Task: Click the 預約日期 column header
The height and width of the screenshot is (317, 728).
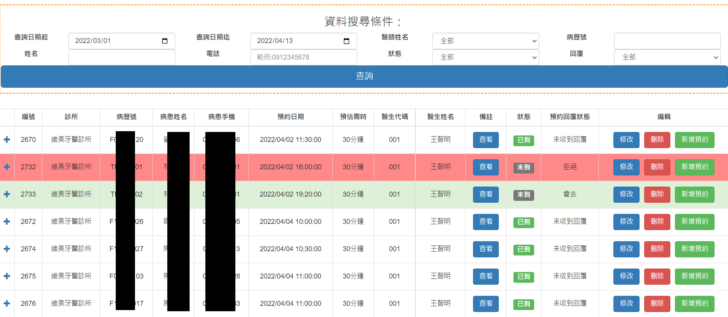Action: tap(290, 117)
